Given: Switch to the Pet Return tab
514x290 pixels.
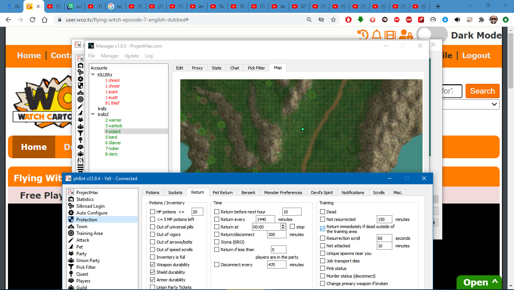Looking at the screenshot, I should tap(223, 193).
